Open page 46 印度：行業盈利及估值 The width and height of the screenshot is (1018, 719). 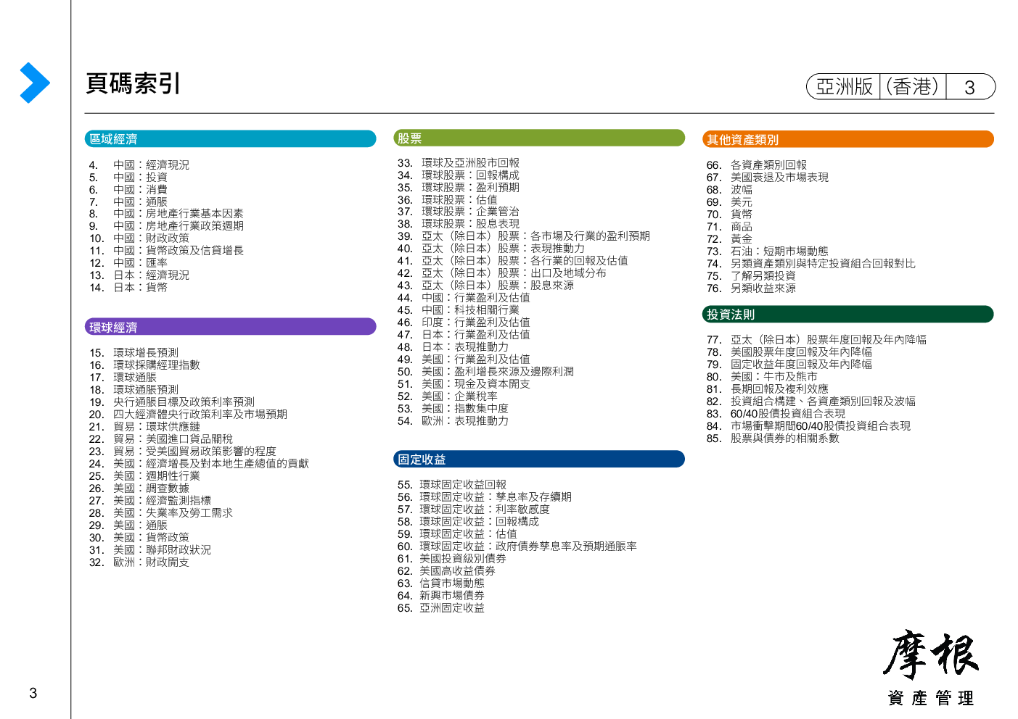(464, 323)
